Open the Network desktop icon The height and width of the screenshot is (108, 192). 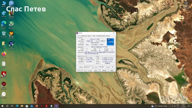coord(4,14)
